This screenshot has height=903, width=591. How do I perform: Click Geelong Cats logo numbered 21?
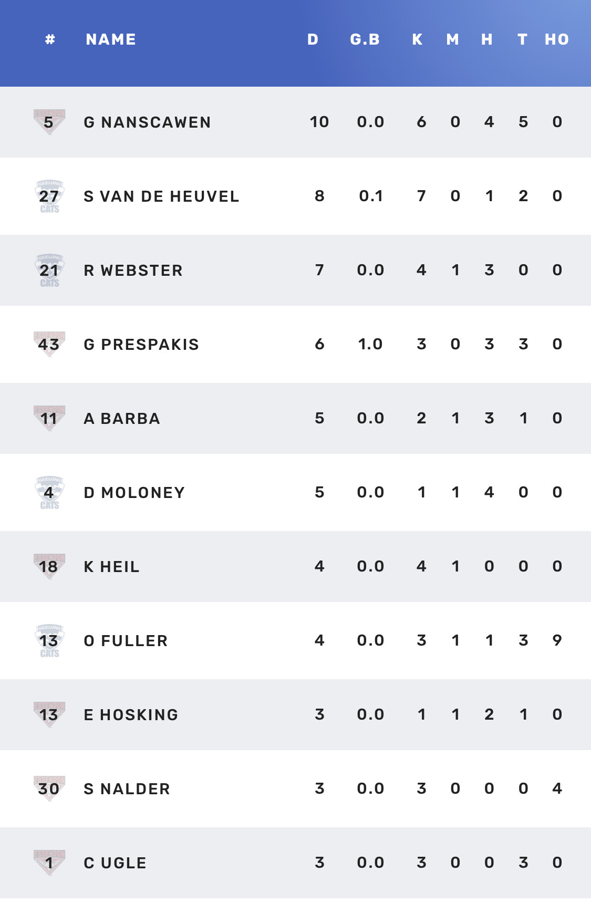tap(49, 270)
